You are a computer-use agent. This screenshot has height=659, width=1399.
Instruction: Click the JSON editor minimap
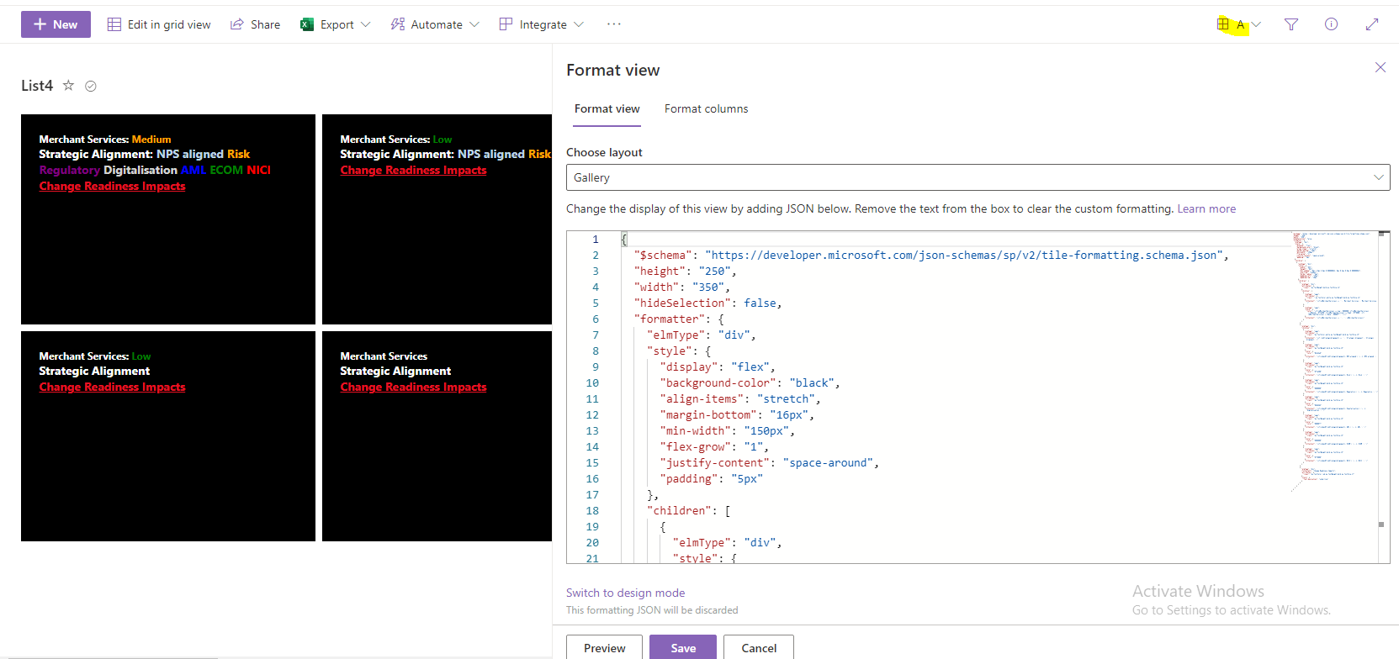(x=1335, y=361)
